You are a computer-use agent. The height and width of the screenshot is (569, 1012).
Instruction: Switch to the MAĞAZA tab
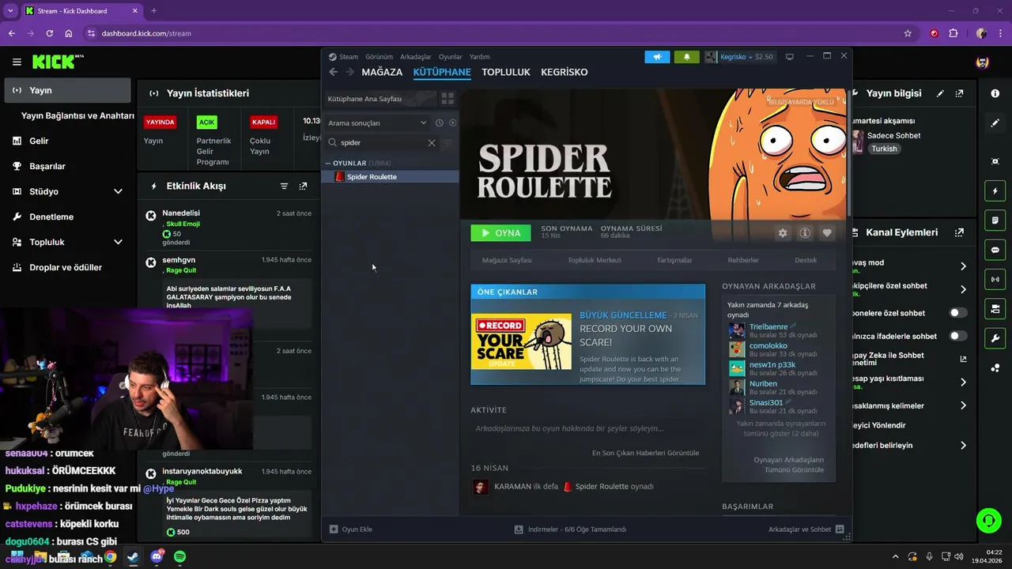[x=382, y=72]
